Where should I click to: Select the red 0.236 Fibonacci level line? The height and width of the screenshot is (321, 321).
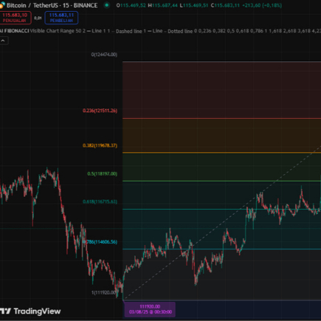(x=221, y=119)
